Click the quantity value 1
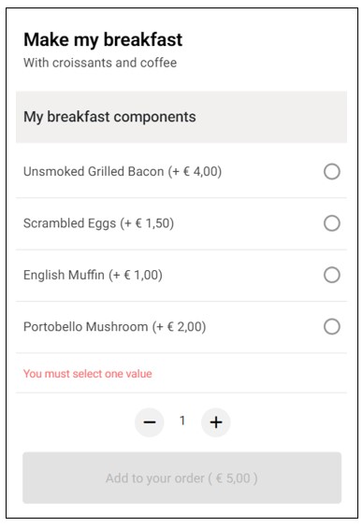Viewport: 363px width, 527px height. pos(182,420)
